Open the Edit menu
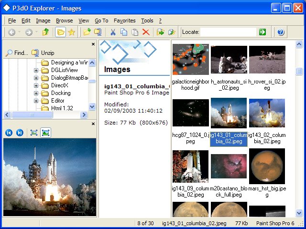The image size is (306, 229). pos(26,21)
